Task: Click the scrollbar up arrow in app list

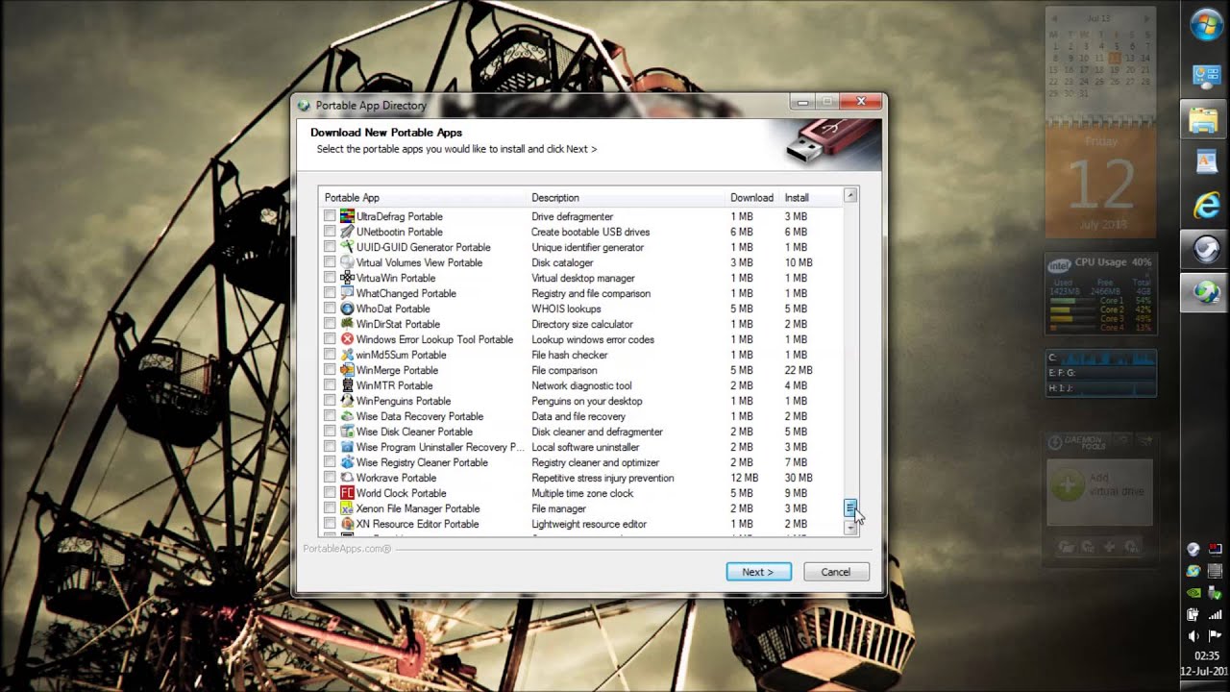Action: pyautogui.click(x=850, y=195)
